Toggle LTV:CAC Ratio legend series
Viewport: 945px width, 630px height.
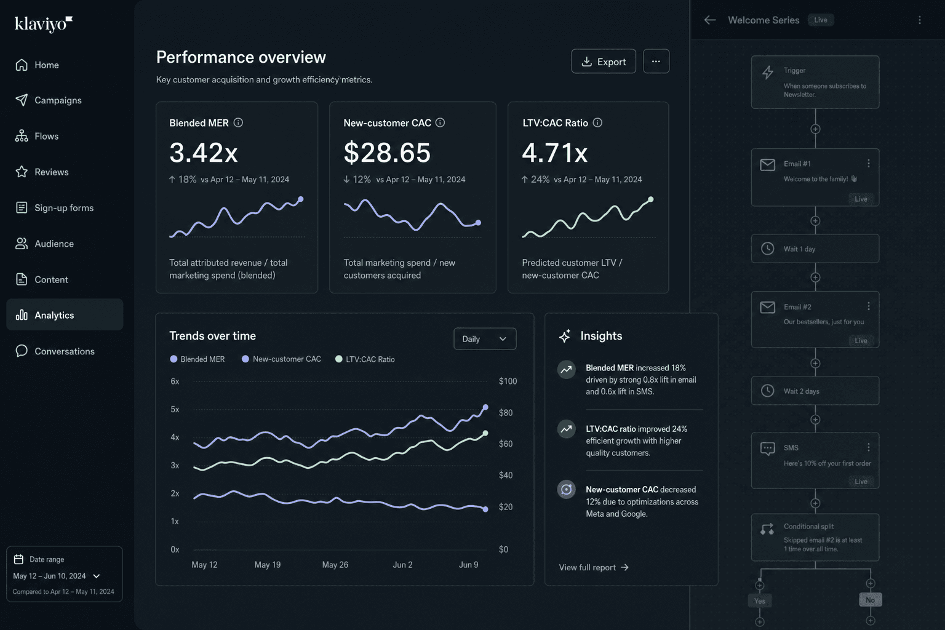click(x=365, y=359)
